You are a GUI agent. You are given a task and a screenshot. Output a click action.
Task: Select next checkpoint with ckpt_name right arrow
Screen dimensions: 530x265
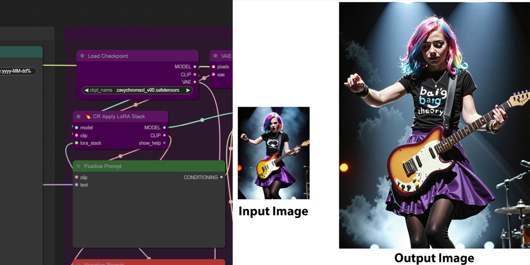click(188, 90)
